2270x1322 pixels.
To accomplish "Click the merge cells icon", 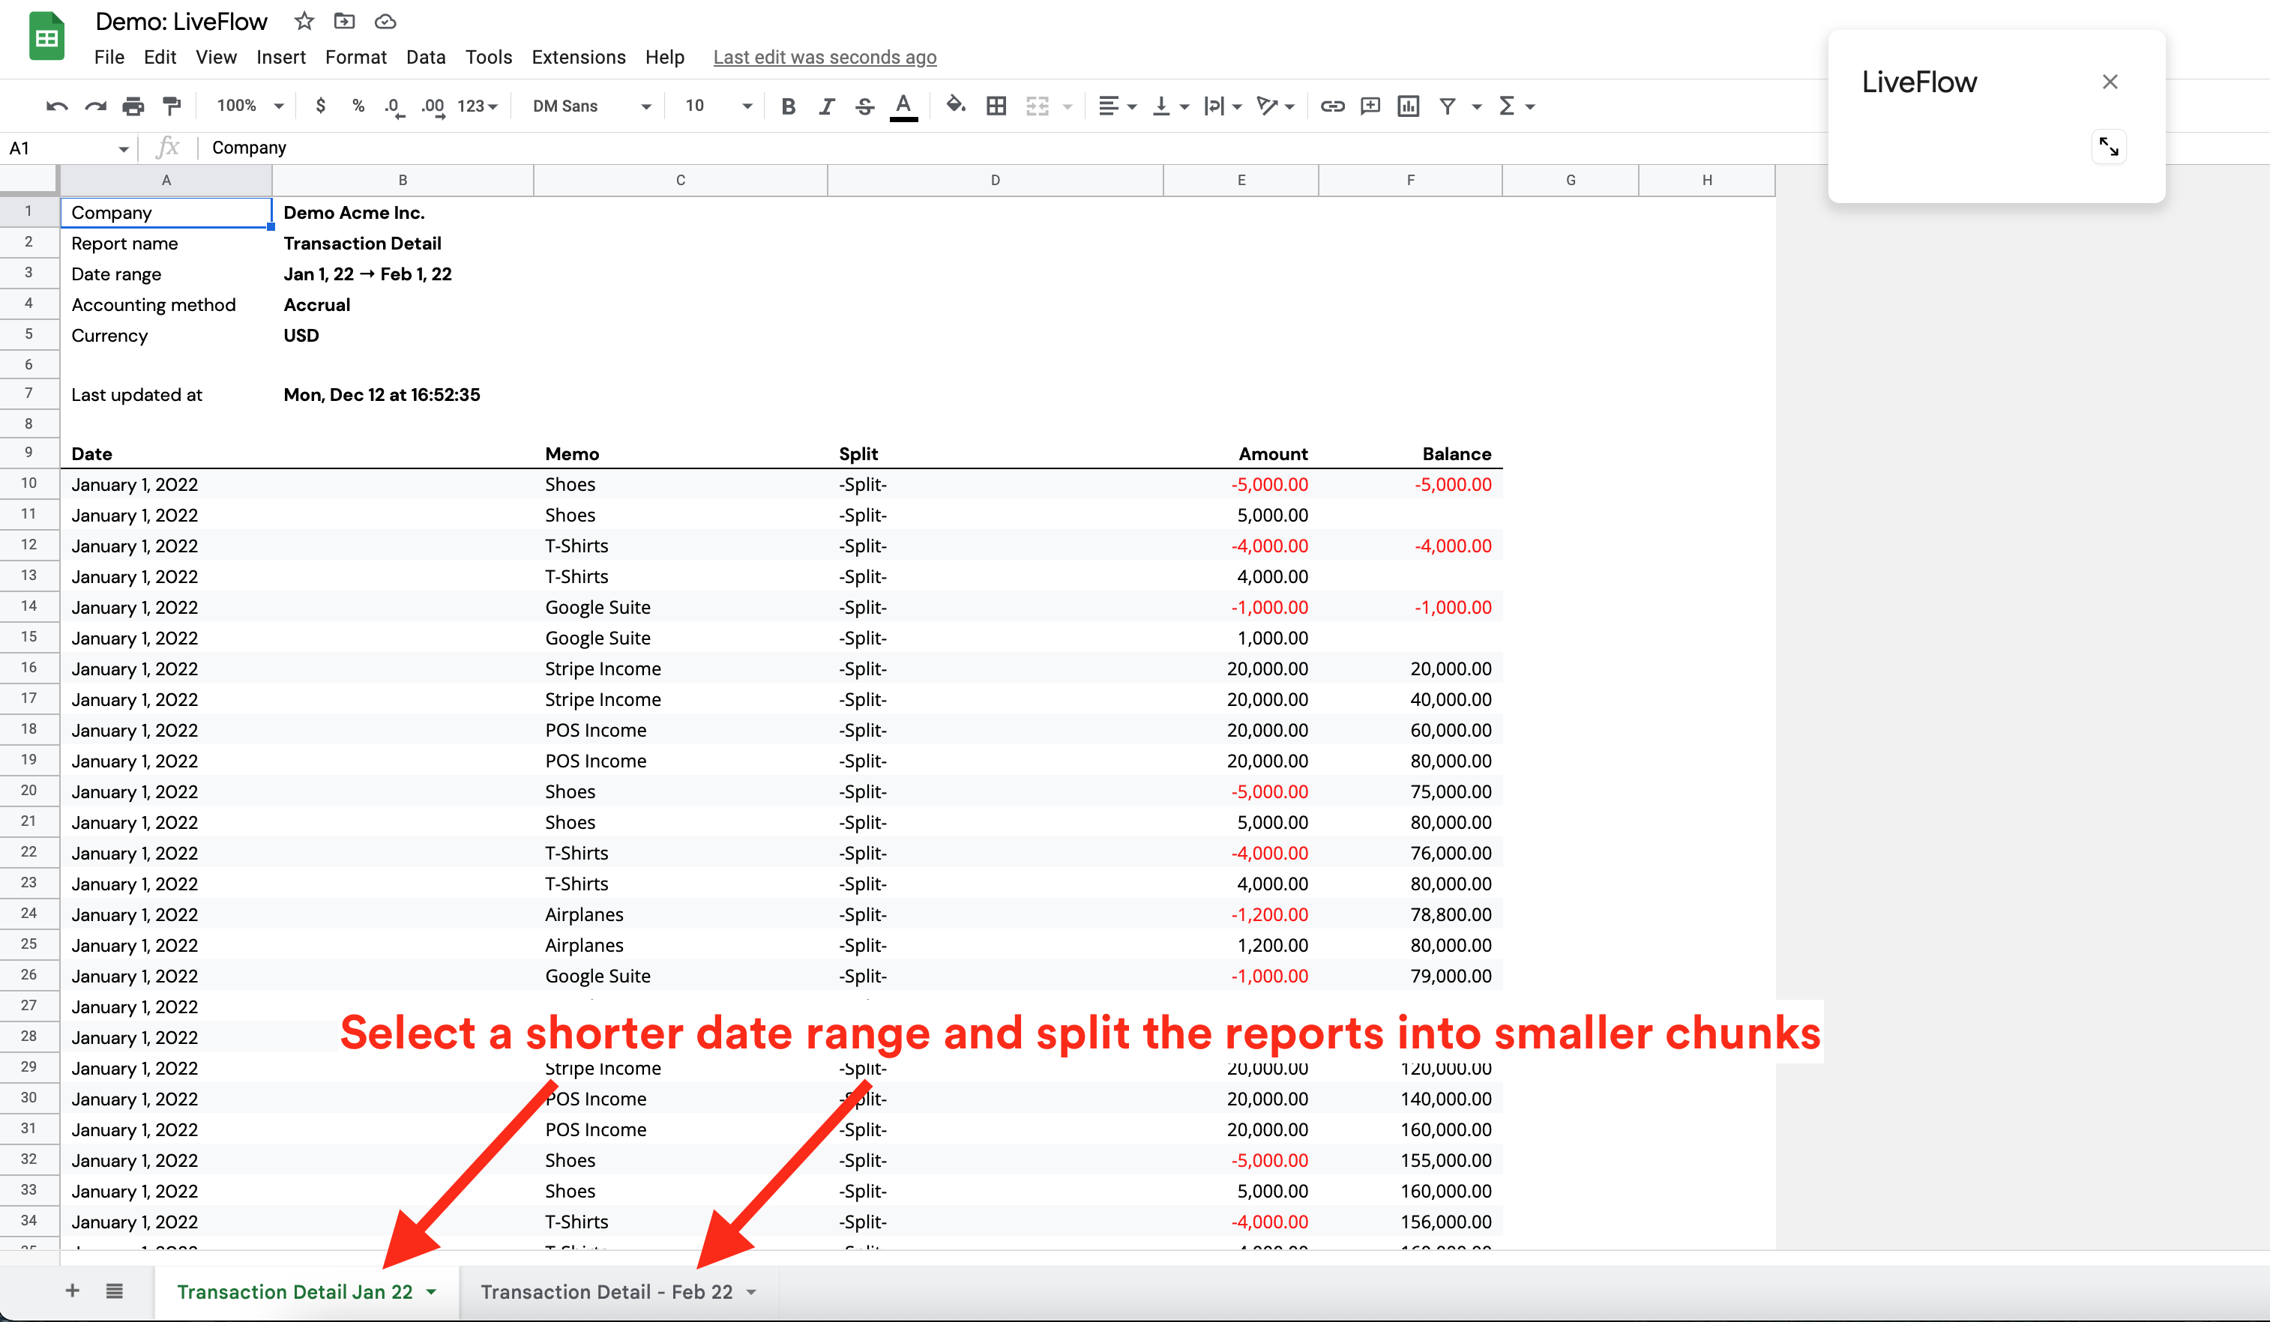I will pos(1038,106).
